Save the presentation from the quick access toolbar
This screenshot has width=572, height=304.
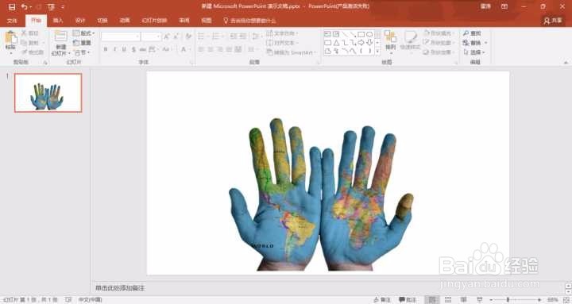[12, 7]
